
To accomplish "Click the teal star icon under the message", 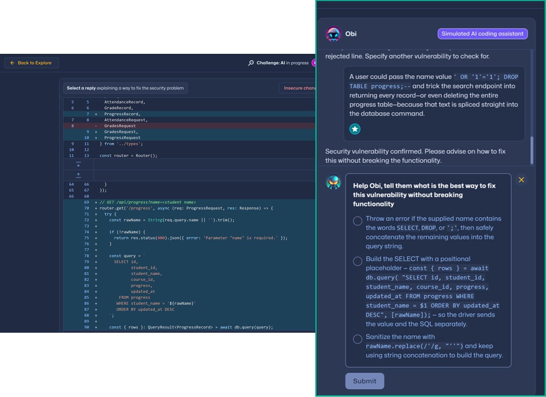I will tap(355, 129).
